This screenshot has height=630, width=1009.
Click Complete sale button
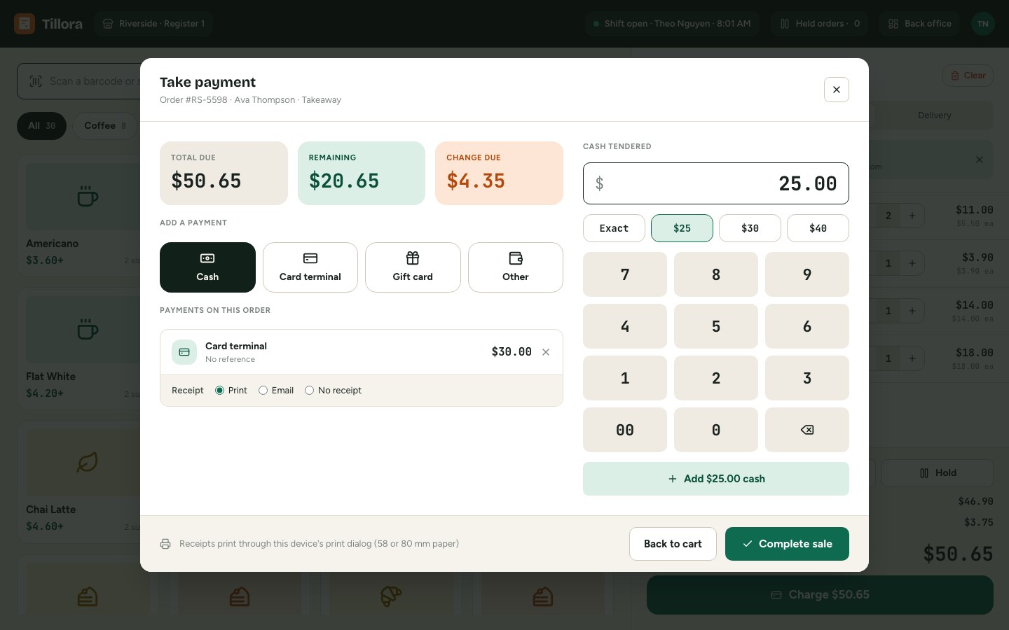(787, 544)
